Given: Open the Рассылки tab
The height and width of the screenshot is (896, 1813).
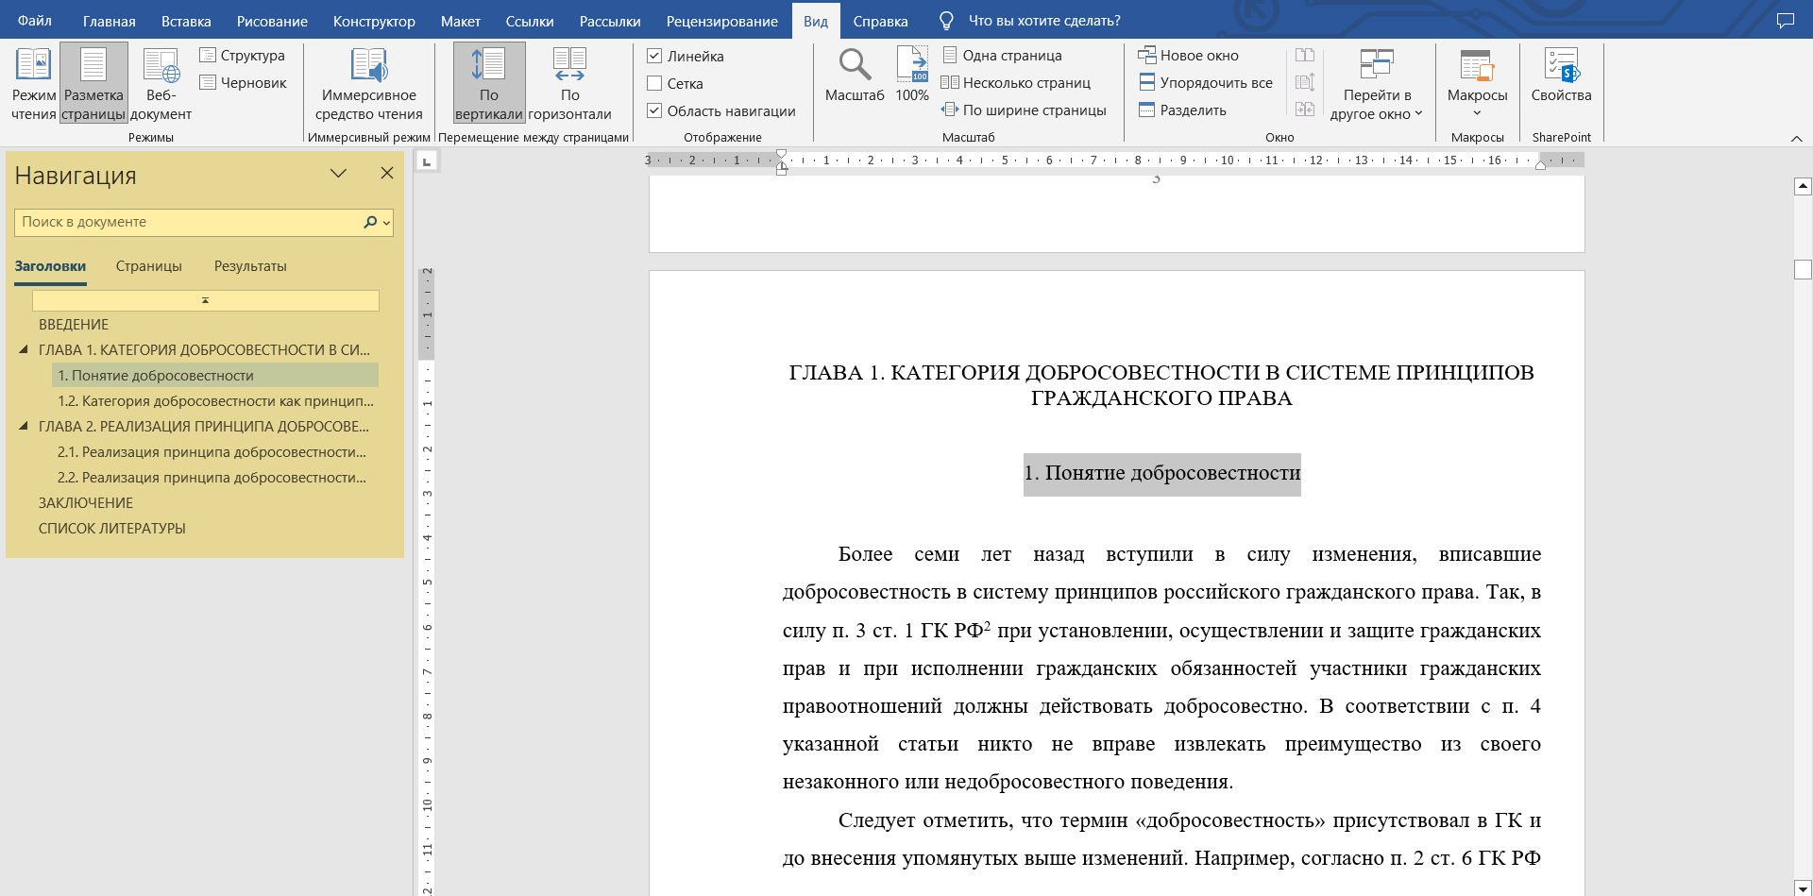Looking at the screenshot, I should [610, 21].
